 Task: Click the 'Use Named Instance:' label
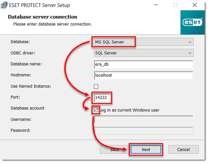(31, 86)
